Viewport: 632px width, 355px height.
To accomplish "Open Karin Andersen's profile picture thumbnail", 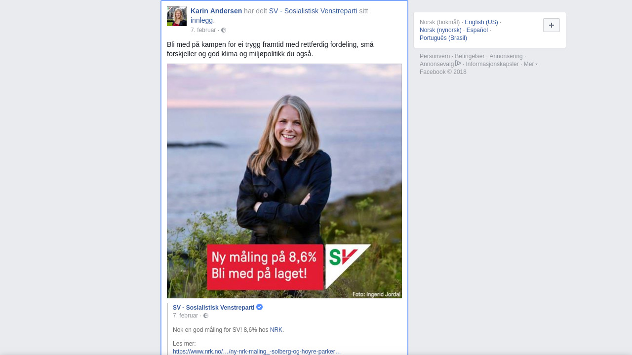I will pyautogui.click(x=177, y=16).
